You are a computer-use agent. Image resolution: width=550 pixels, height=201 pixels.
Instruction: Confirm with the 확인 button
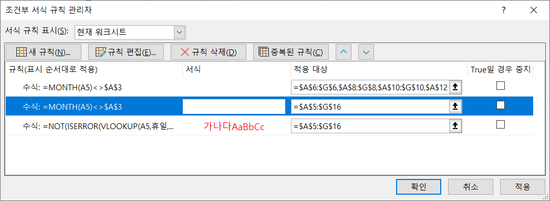tap(419, 187)
